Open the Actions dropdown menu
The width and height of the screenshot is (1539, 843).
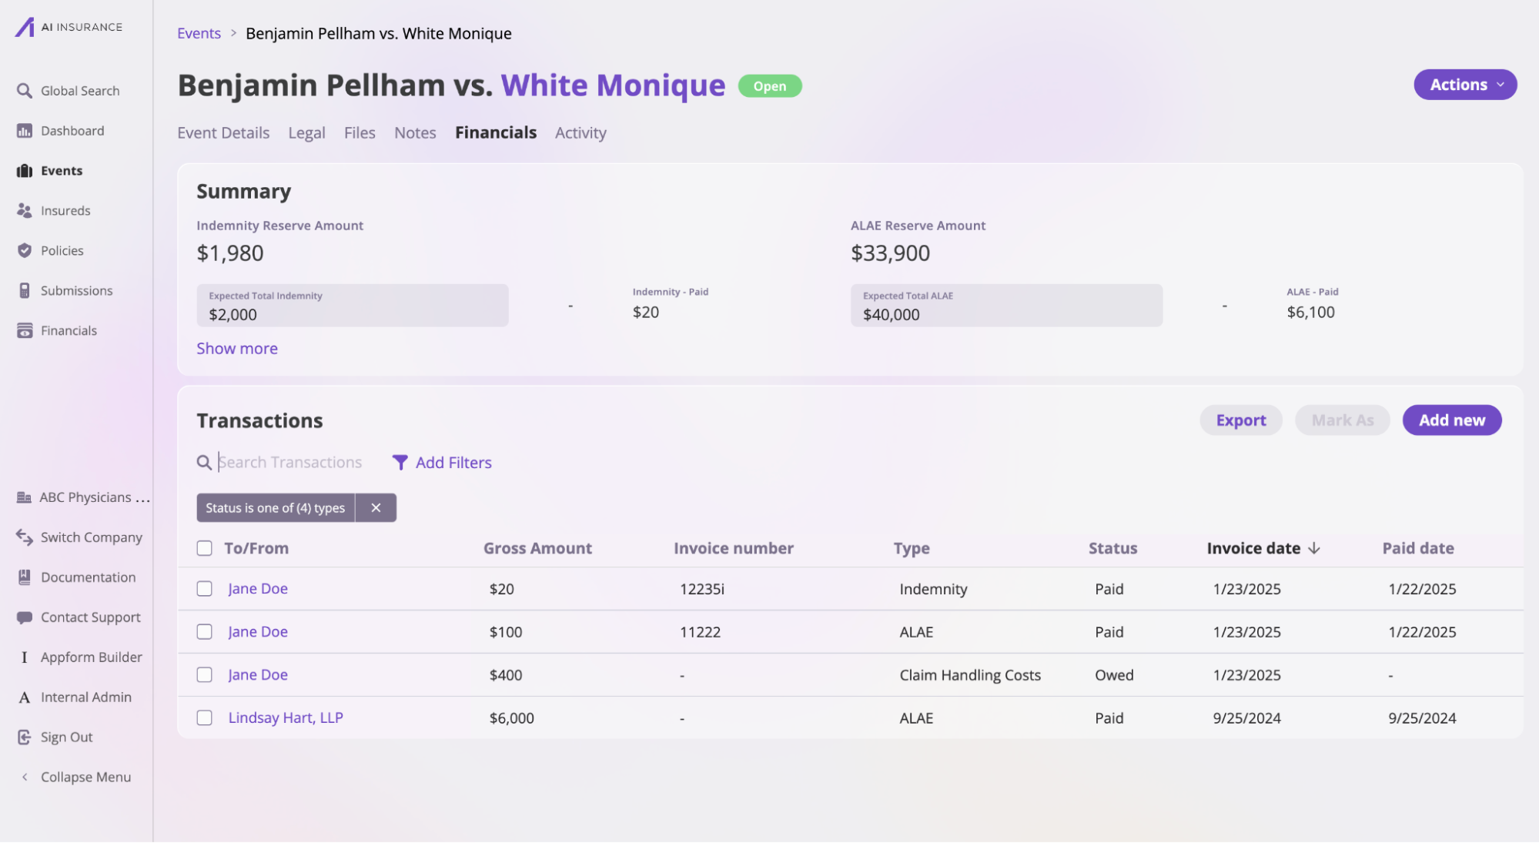(x=1465, y=85)
